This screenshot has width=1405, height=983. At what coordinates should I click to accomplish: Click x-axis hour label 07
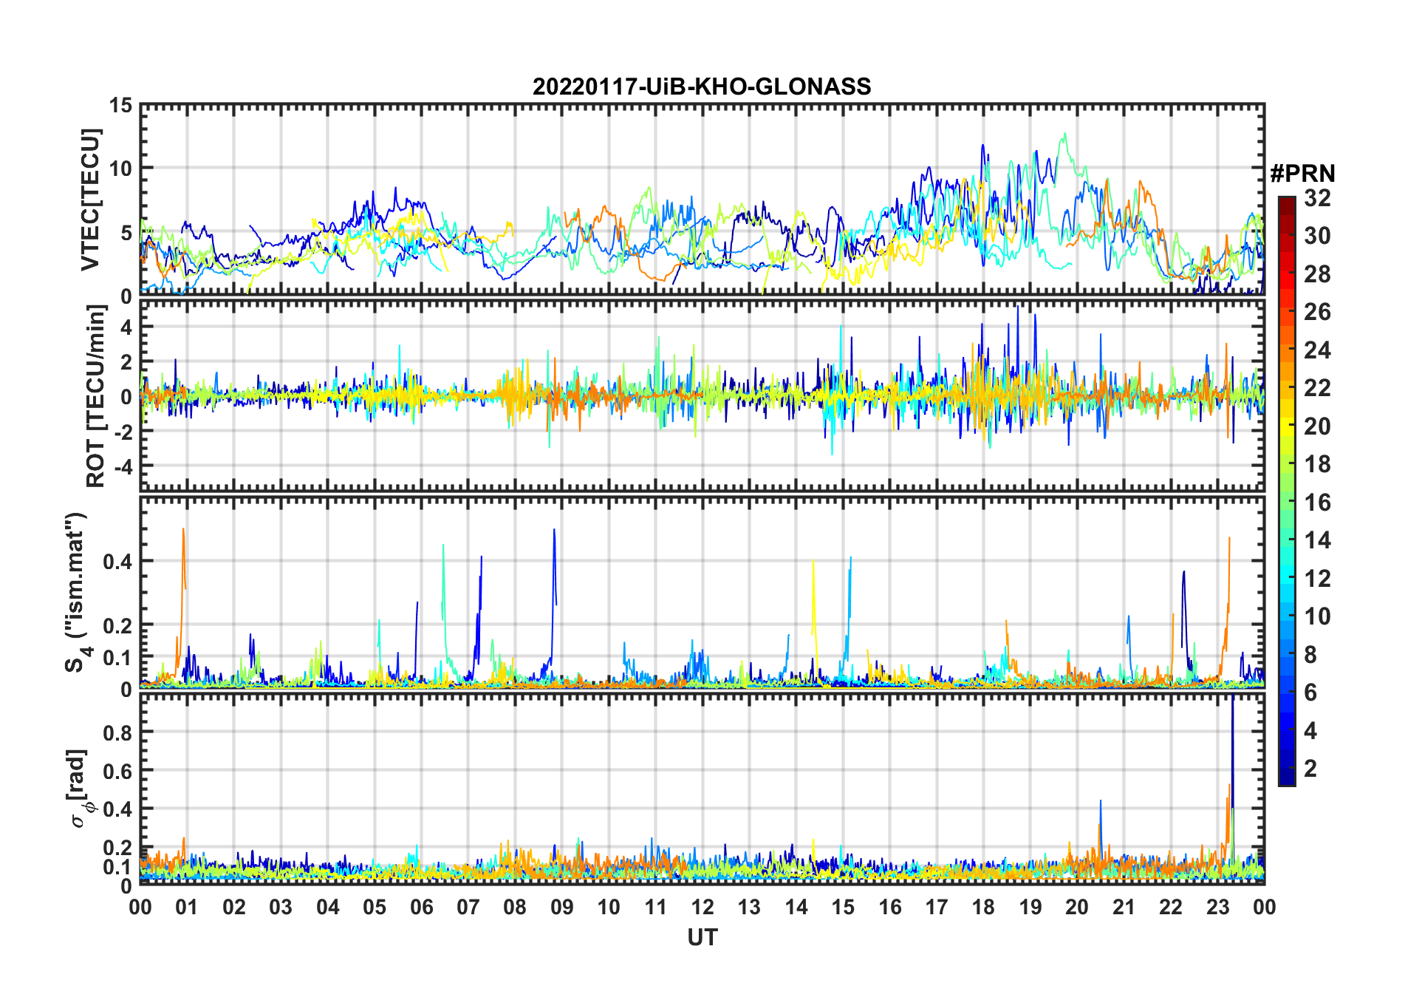click(x=468, y=908)
